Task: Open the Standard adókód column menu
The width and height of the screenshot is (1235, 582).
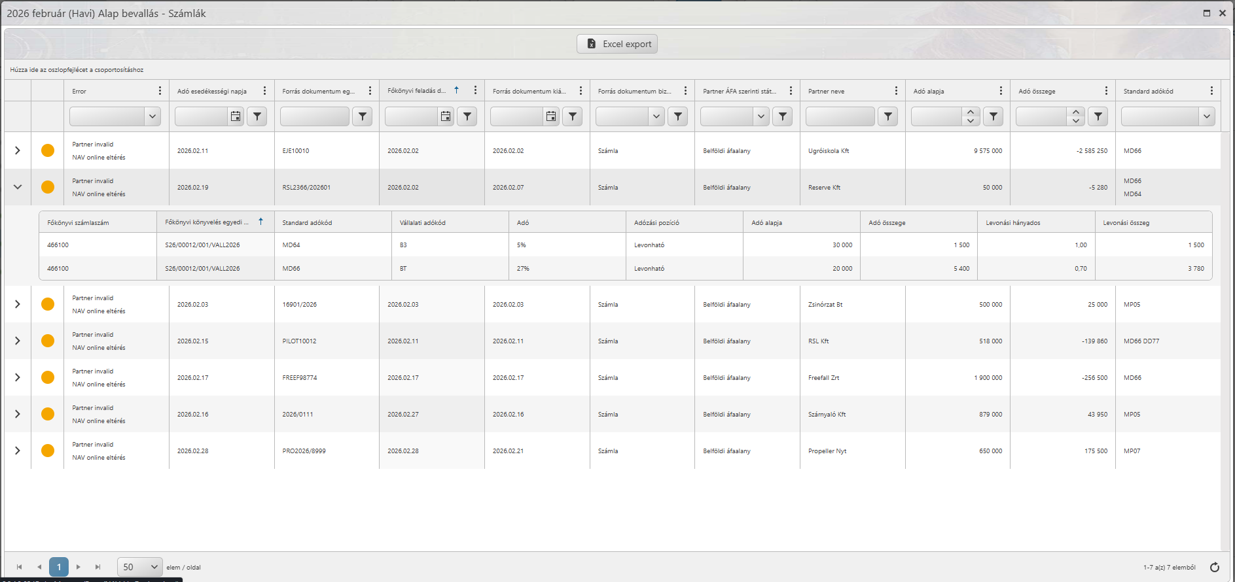Action: tap(1211, 91)
